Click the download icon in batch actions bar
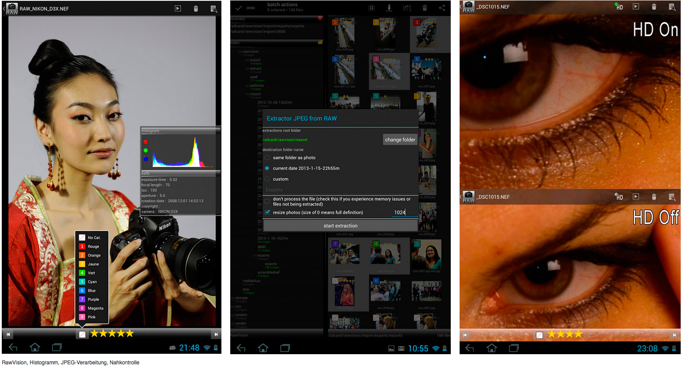Image resolution: width=681 pixels, height=367 pixels. [x=389, y=8]
